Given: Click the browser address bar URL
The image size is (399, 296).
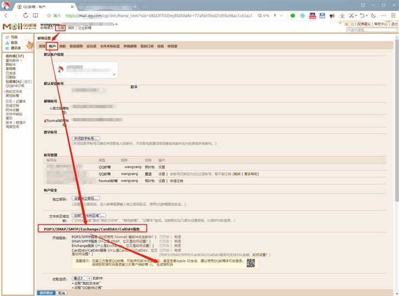Looking at the screenshot, I should coord(158,15).
